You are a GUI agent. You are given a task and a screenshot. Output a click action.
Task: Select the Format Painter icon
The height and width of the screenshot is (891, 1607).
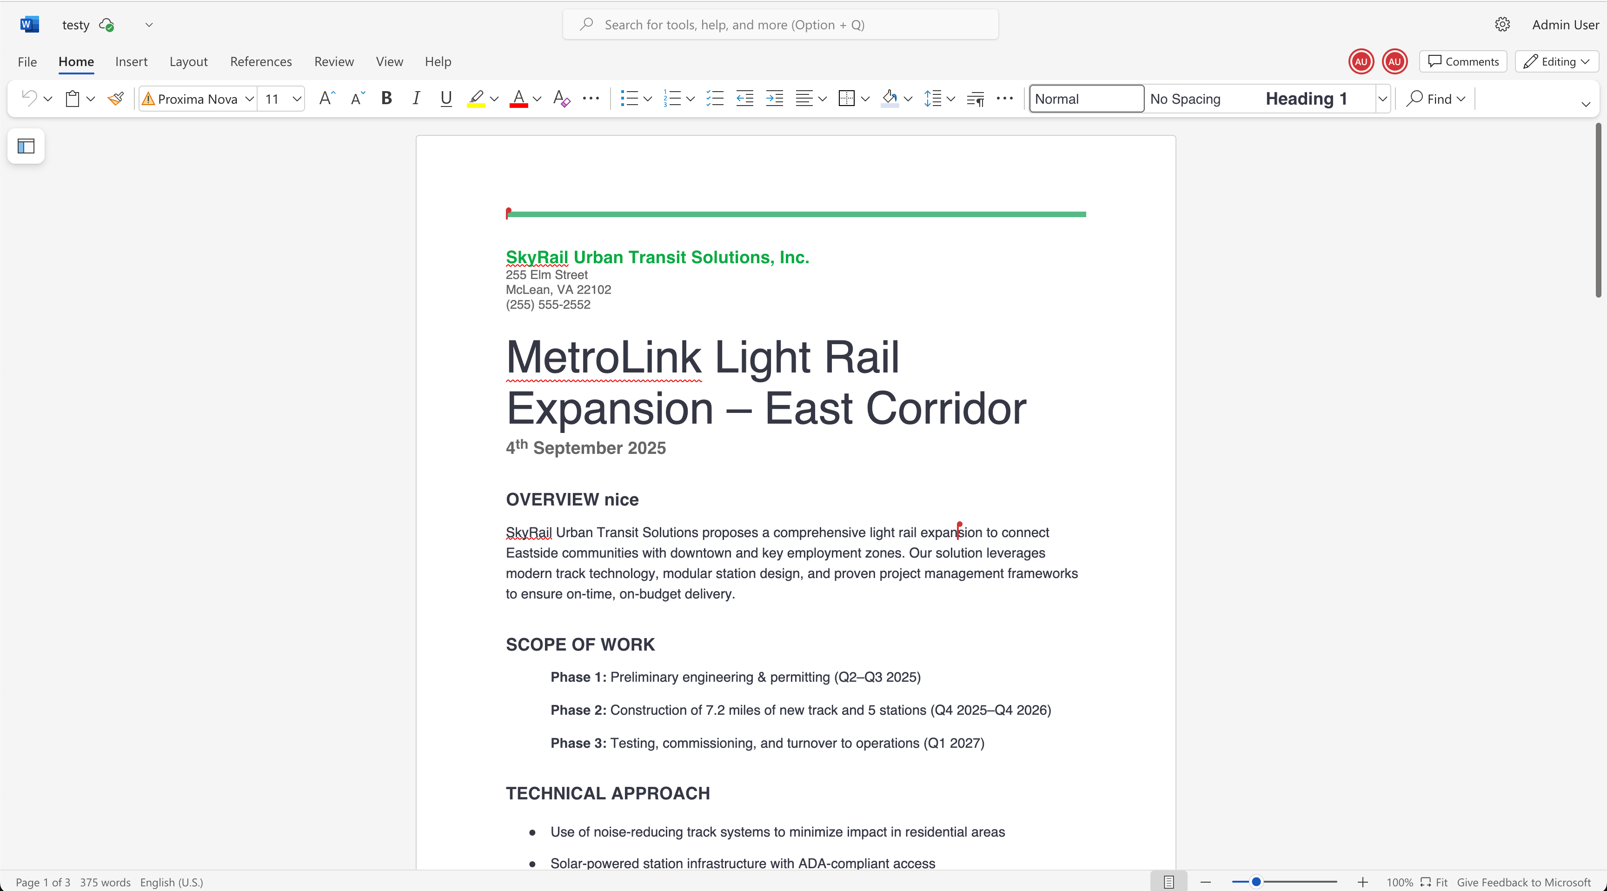pos(115,99)
